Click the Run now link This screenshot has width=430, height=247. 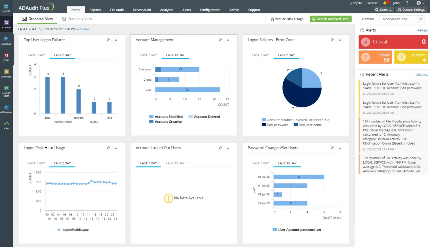83,29
